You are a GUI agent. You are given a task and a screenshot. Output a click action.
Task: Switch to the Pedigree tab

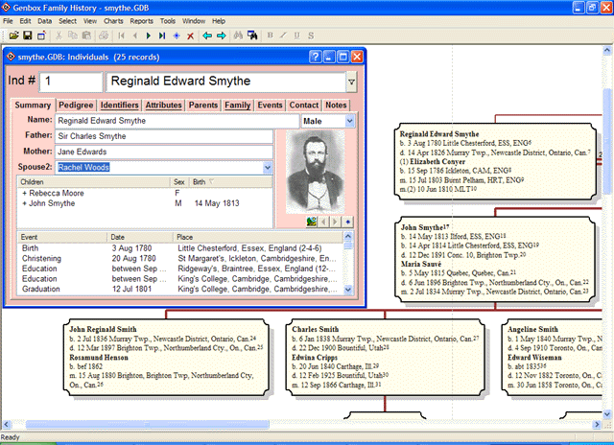[76, 105]
